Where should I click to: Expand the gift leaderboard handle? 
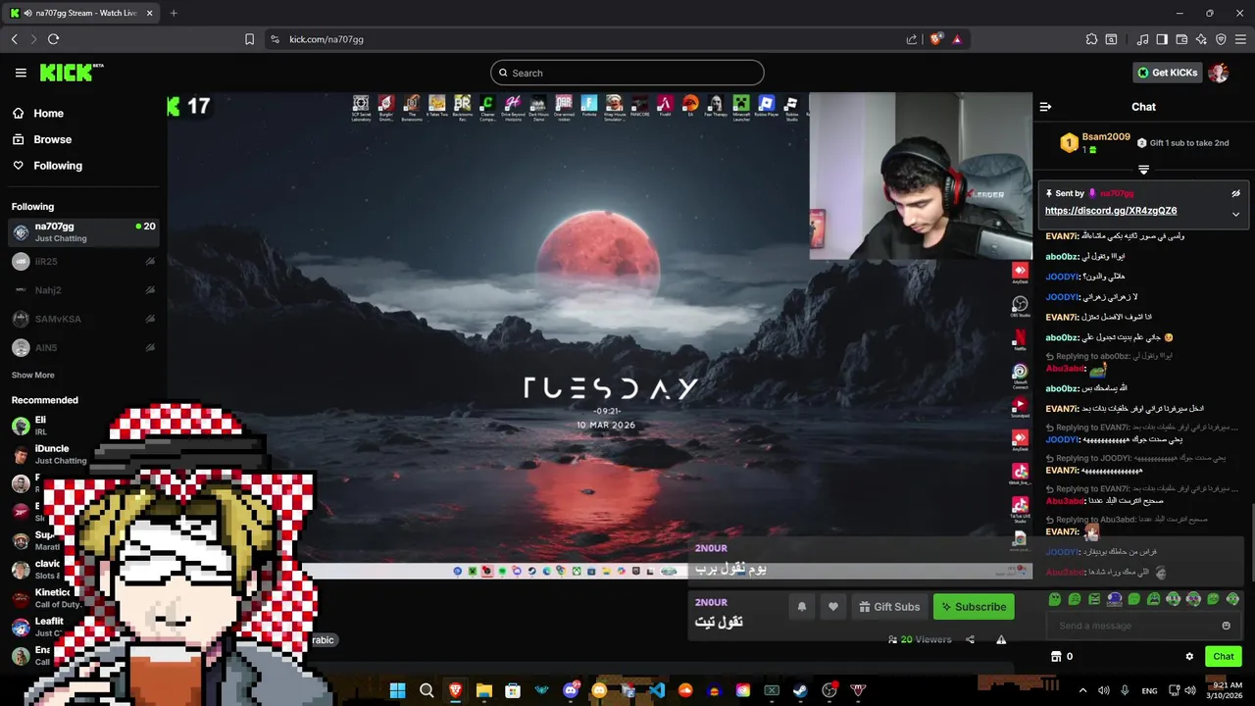[x=1143, y=170]
